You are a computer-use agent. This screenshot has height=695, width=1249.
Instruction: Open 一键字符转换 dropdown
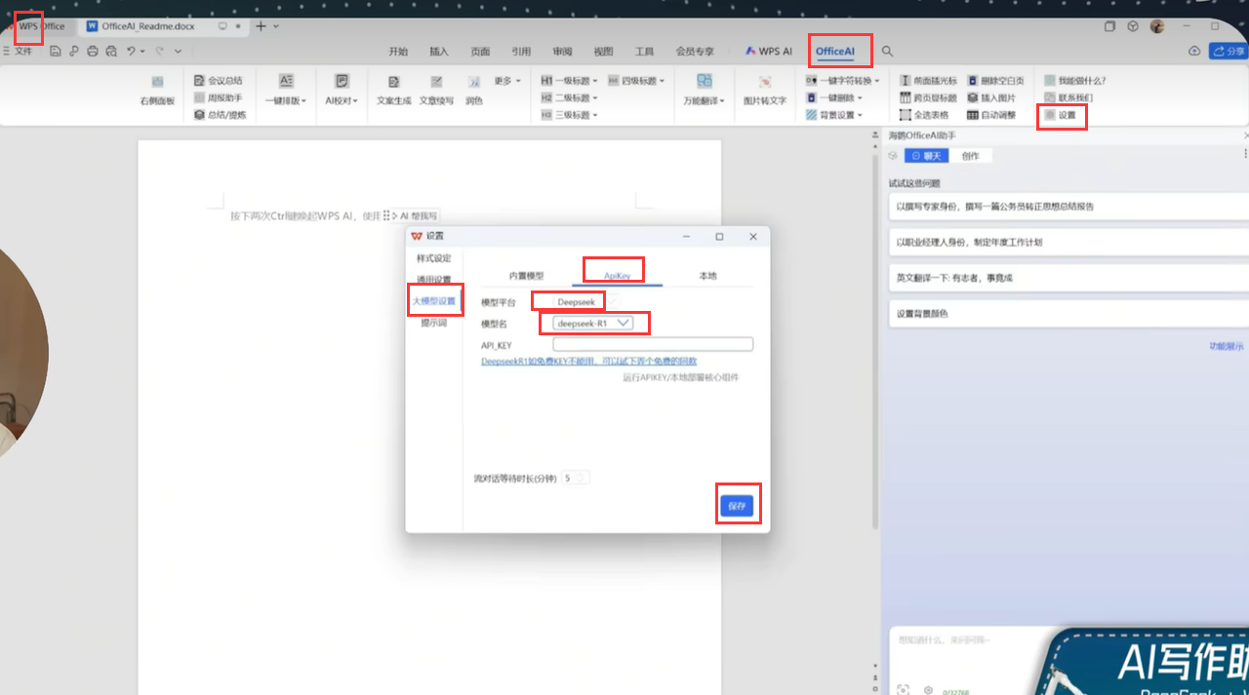[x=843, y=81]
